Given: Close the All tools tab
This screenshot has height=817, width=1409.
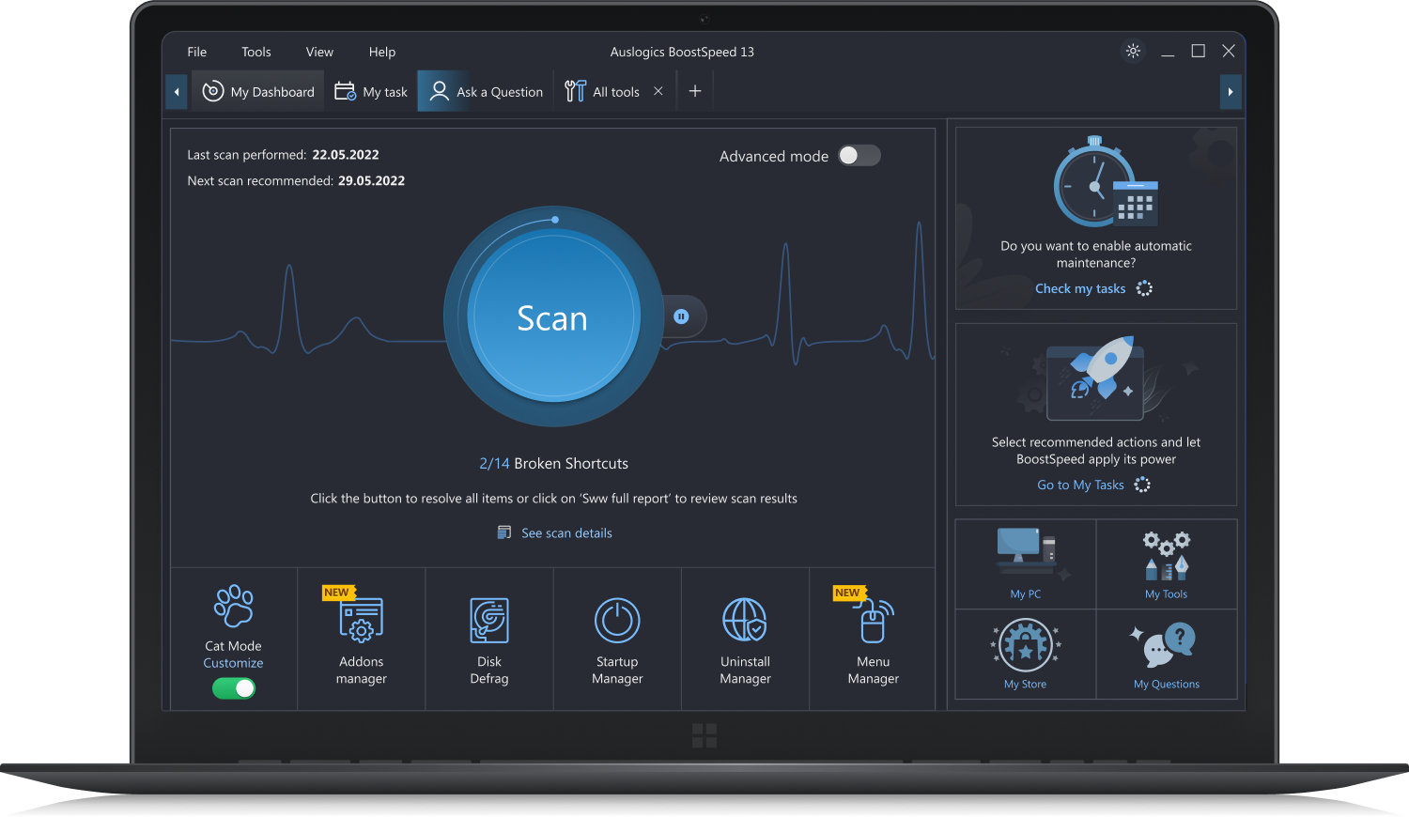Looking at the screenshot, I should (658, 91).
